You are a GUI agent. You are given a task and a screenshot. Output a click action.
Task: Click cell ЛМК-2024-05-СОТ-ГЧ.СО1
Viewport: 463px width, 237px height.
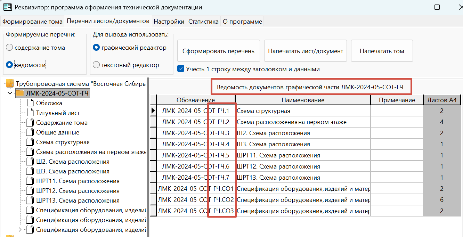click(196, 189)
